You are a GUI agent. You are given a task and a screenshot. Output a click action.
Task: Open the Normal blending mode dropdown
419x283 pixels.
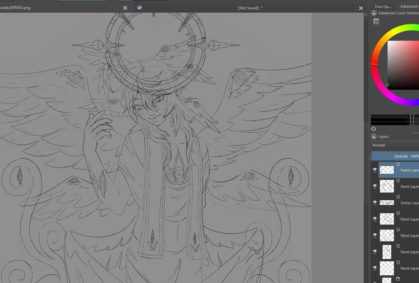click(x=395, y=145)
